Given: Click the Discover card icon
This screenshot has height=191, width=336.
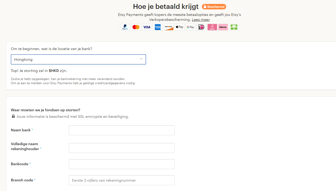Looking at the screenshot, I should tap(169, 27).
